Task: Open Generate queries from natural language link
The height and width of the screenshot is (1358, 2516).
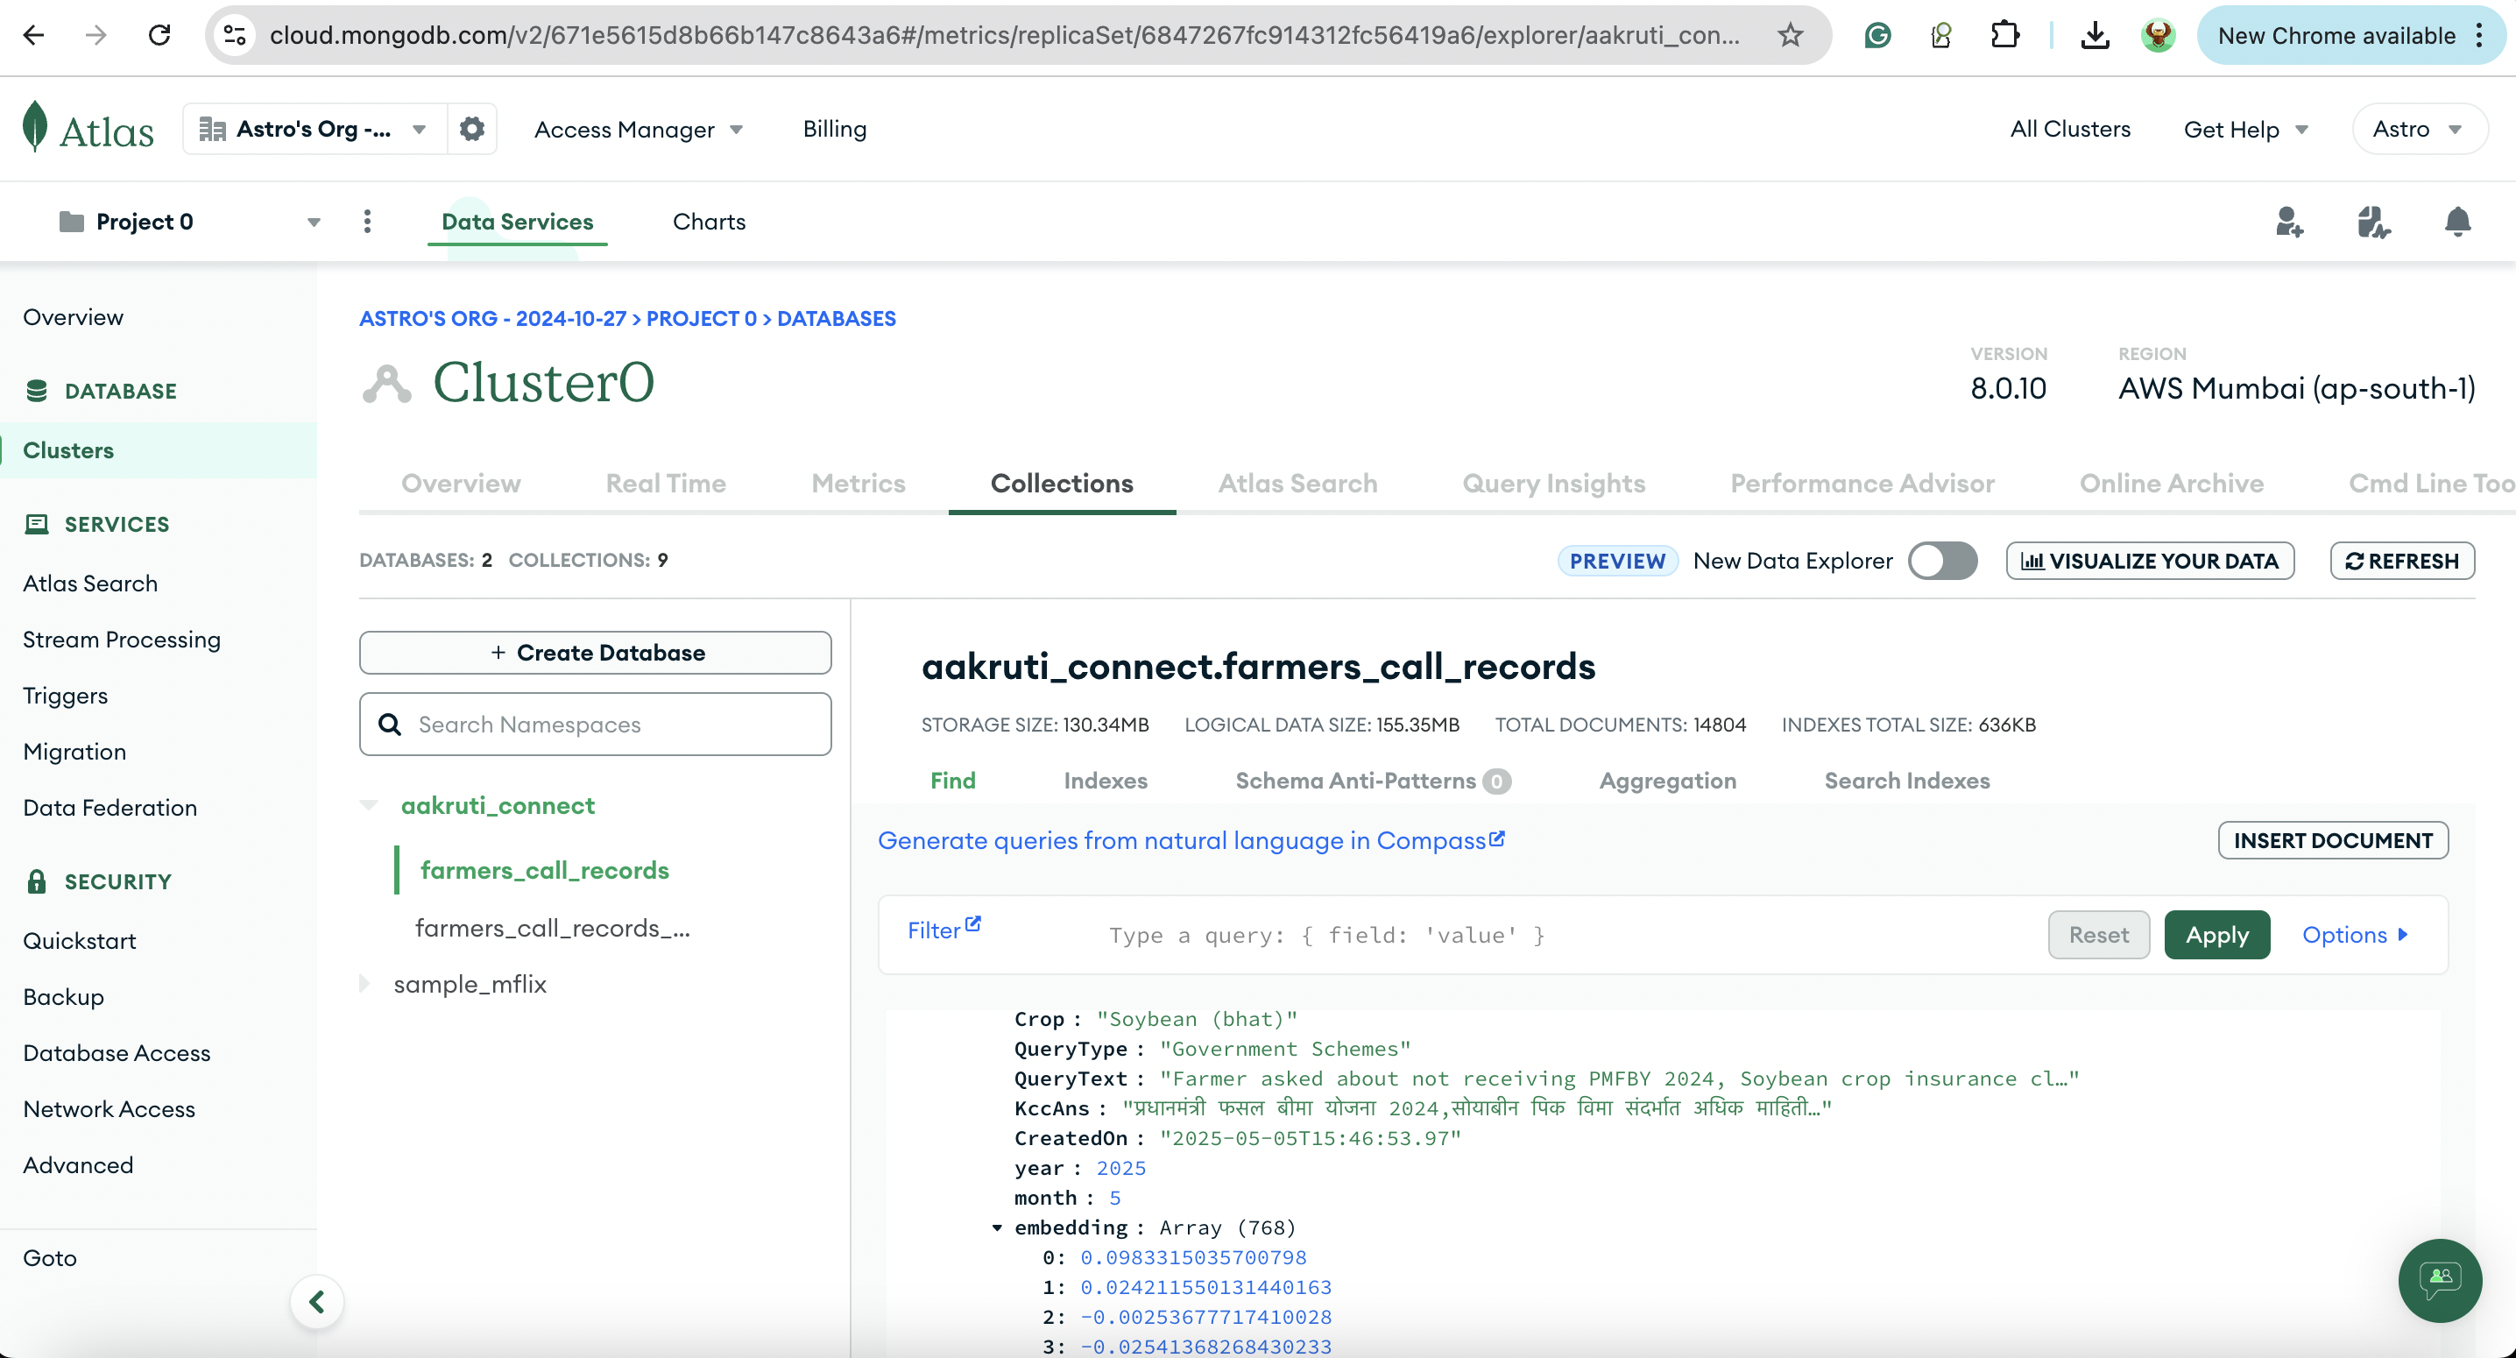Action: (x=1191, y=840)
